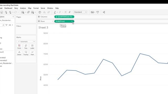Open the Detail marks card
This screenshot has height=94, width=168.
[19, 53]
